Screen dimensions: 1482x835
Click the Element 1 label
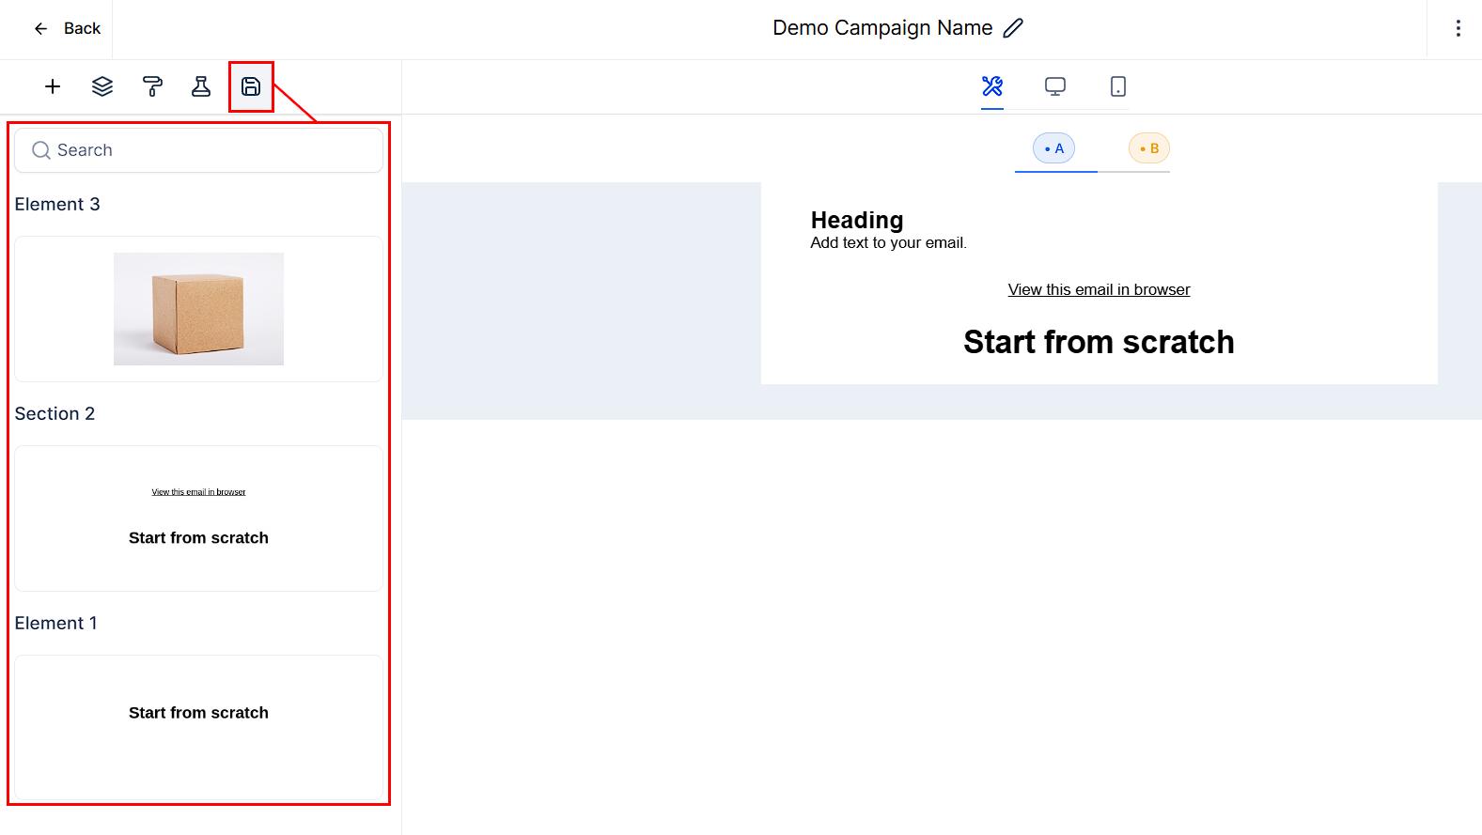[56, 624]
